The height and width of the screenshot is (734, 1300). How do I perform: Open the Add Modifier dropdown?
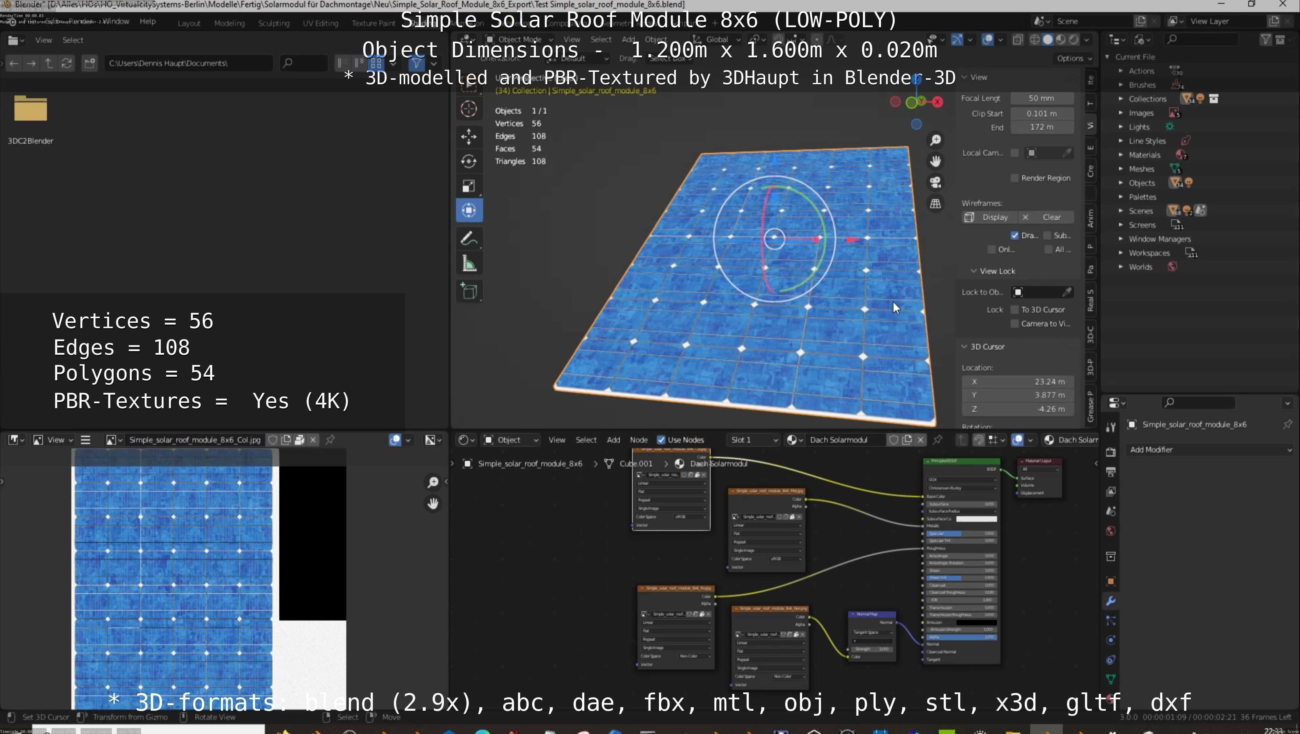pos(1210,450)
